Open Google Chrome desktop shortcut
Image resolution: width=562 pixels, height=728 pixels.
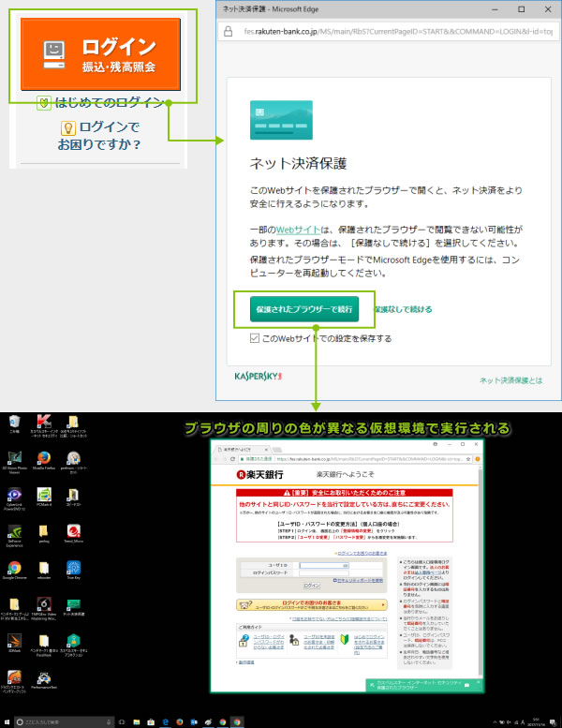(x=14, y=571)
